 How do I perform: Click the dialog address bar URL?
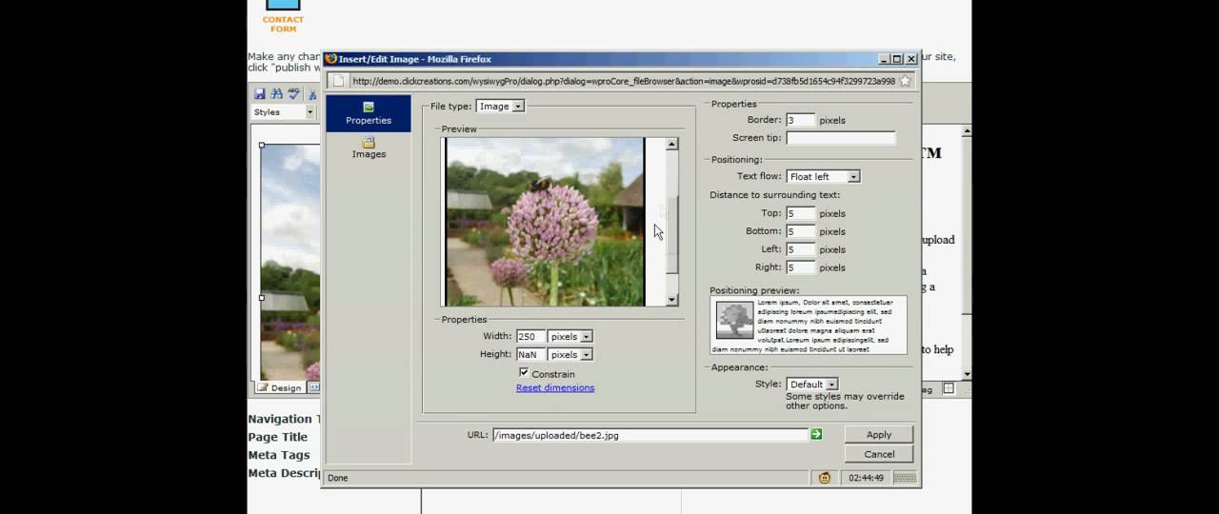coord(623,81)
